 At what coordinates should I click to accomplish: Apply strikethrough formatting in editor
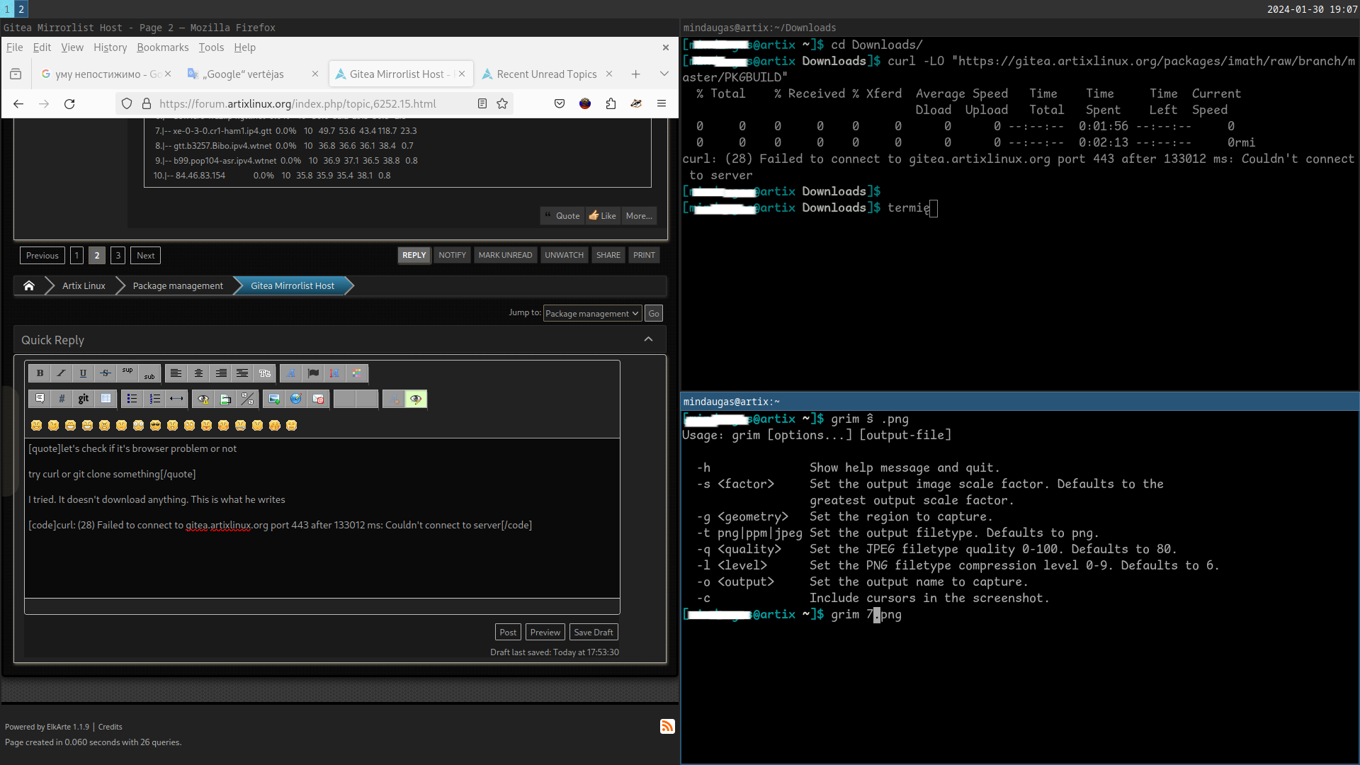(x=105, y=373)
